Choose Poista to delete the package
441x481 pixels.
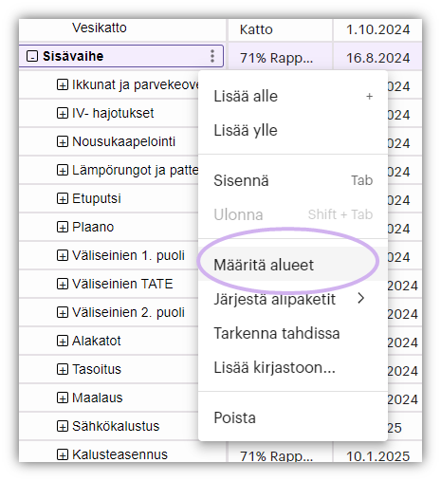[293, 417]
